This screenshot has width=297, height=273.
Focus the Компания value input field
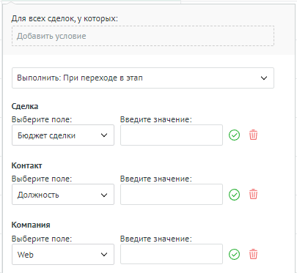172,254
